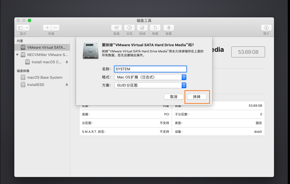Click the InstallESD disk image icon
Viewport: 290px width, 184px height.
point(23,85)
